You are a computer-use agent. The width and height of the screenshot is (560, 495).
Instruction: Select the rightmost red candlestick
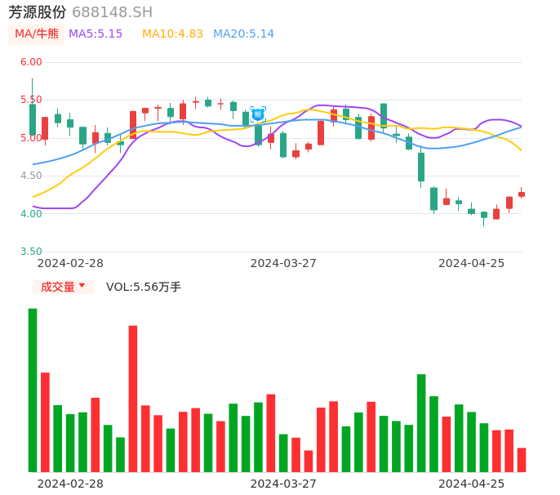(522, 194)
